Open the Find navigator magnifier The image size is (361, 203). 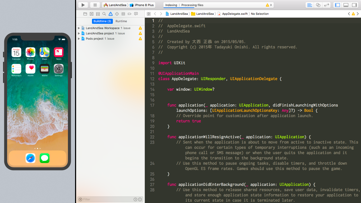104,14
